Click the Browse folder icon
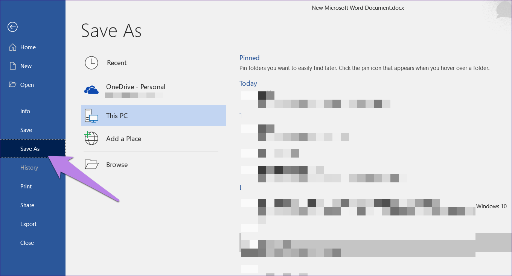512x276 pixels. pyautogui.click(x=91, y=164)
